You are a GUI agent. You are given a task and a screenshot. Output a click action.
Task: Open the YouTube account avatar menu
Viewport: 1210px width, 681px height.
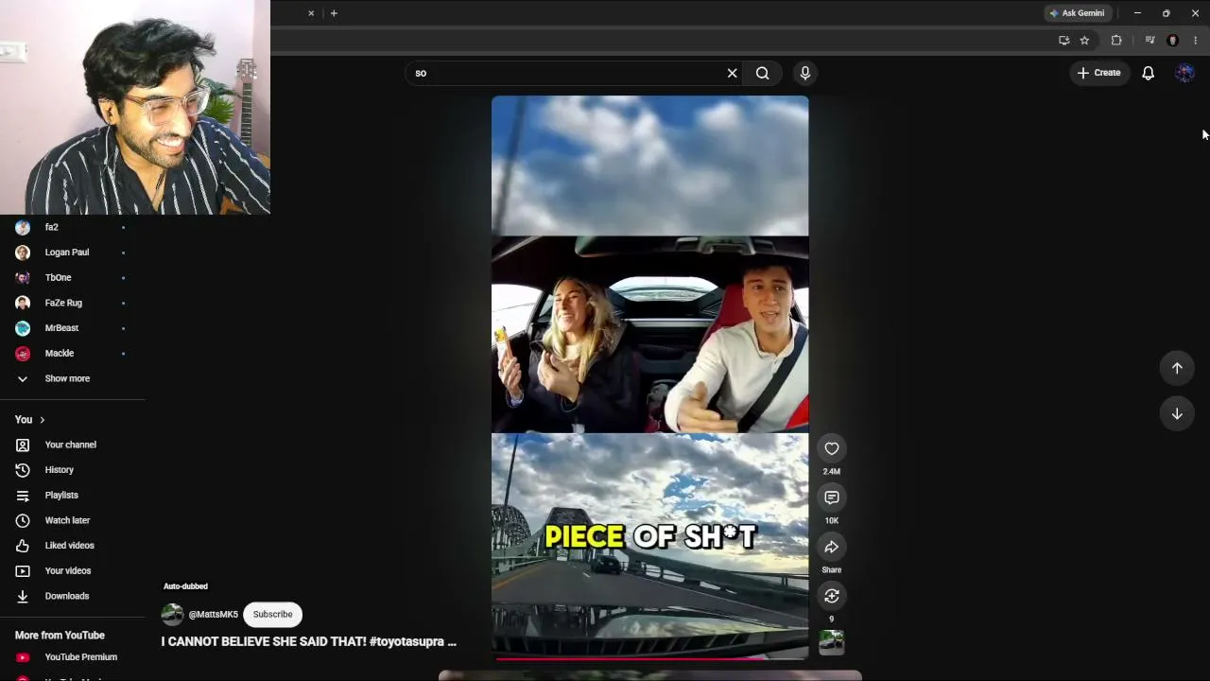pyautogui.click(x=1184, y=73)
